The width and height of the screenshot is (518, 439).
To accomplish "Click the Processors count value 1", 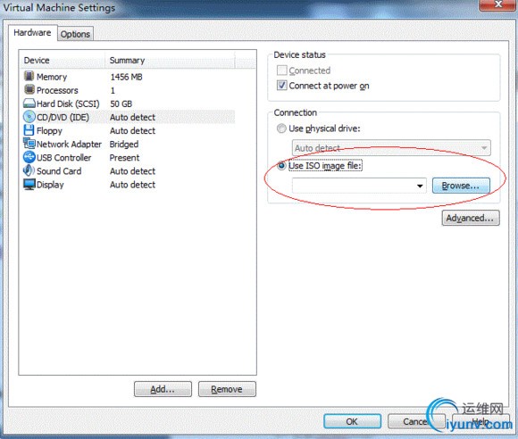I will [113, 90].
